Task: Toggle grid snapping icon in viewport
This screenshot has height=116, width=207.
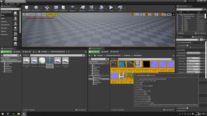Action: pos(147,14)
